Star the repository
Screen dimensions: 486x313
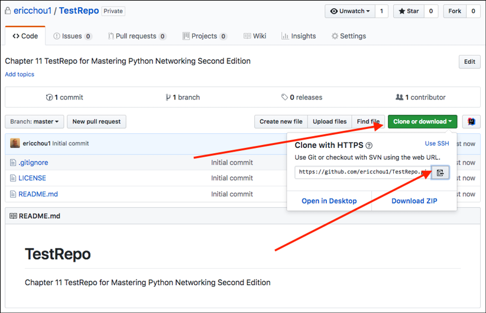click(409, 11)
